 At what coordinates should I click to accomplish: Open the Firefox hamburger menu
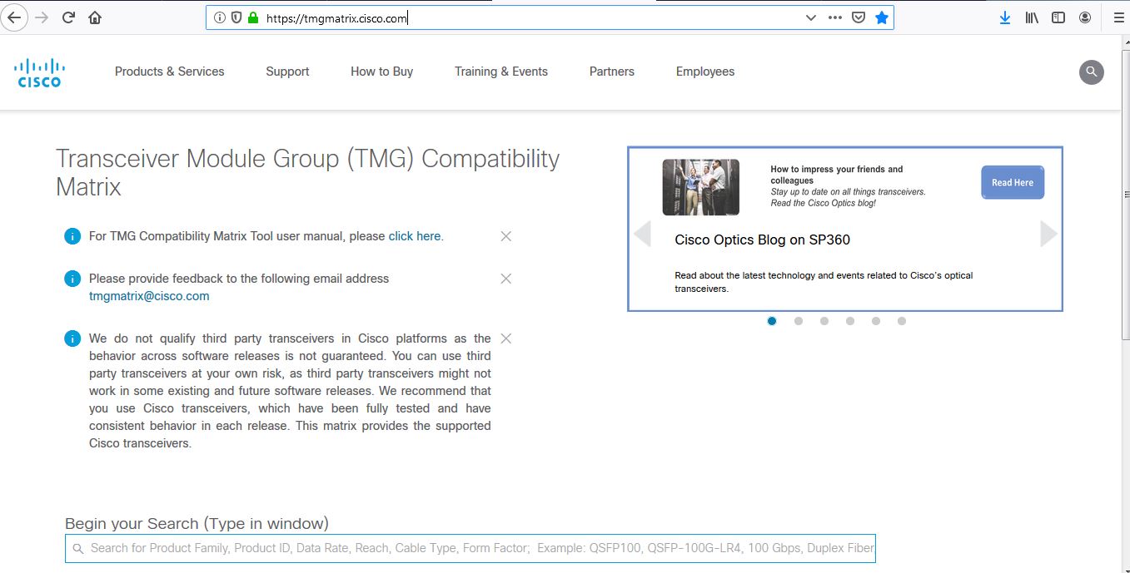[1118, 17]
